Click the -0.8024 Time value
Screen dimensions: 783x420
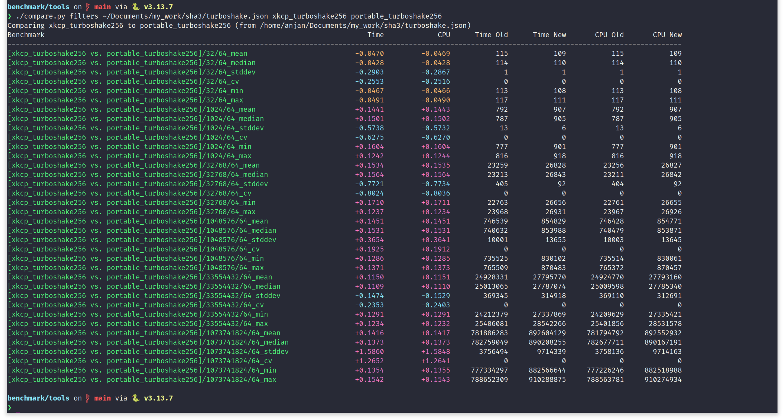(x=369, y=193)
